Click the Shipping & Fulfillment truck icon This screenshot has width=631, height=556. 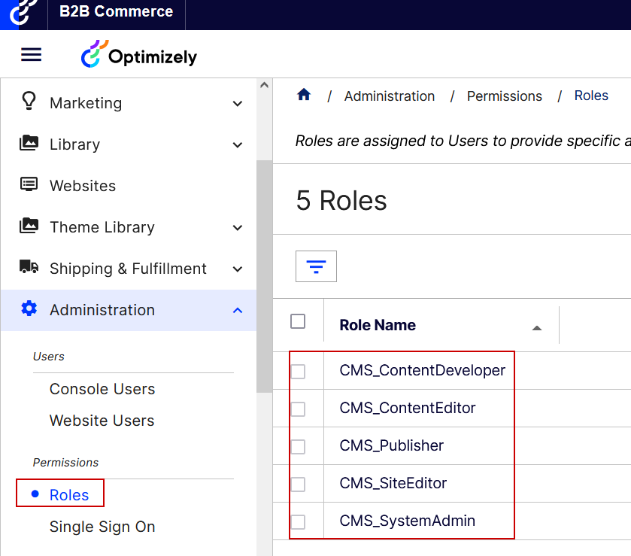tap(29, 268)
